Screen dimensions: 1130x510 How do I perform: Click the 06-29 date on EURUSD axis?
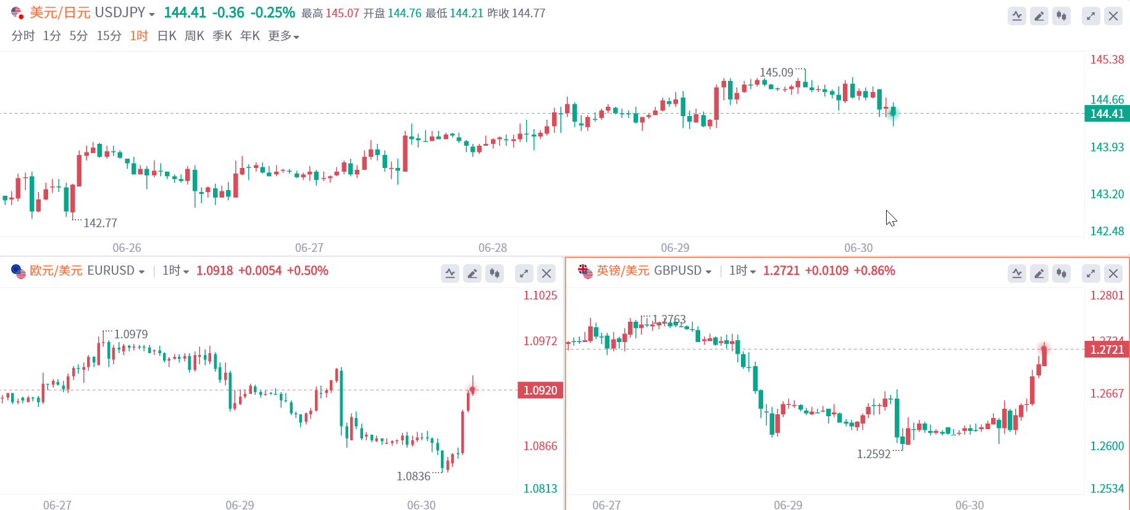click(240, 504)
